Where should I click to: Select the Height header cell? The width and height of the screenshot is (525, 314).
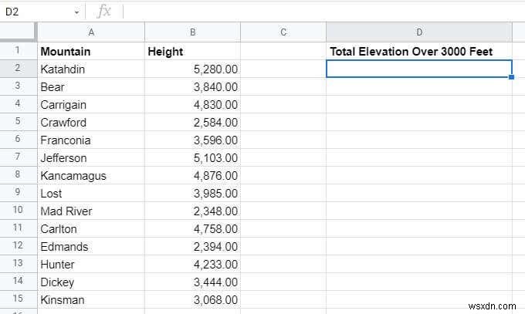pos(192,52)
